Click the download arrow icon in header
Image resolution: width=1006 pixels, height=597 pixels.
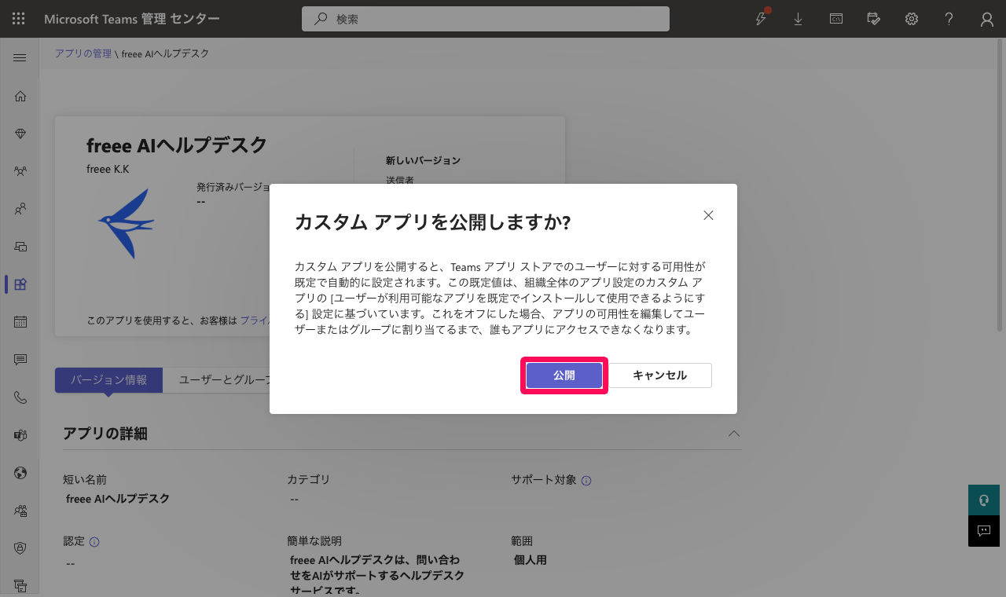(799, 19)
